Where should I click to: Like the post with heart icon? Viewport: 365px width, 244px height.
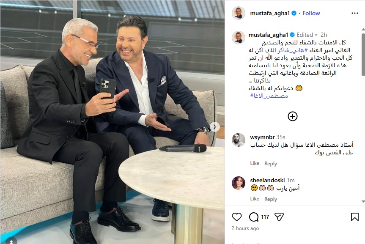pos(237,217)
